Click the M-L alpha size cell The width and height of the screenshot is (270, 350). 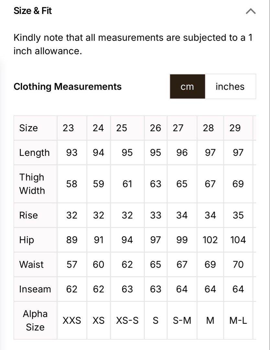click(238, 321)
